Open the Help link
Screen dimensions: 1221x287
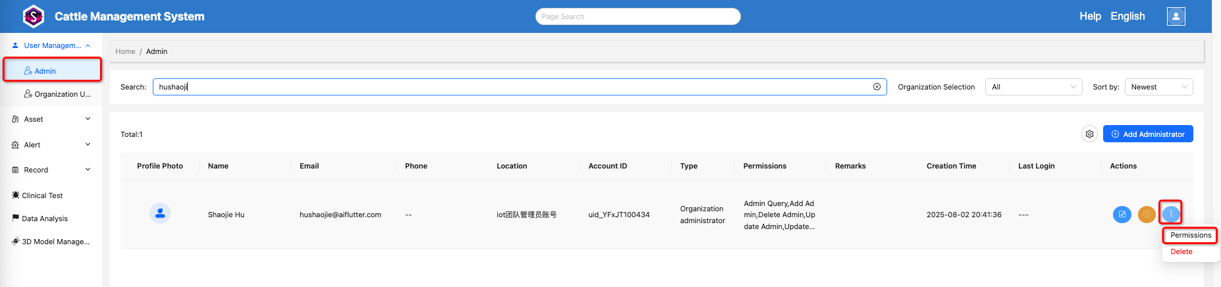point(1090,16)
